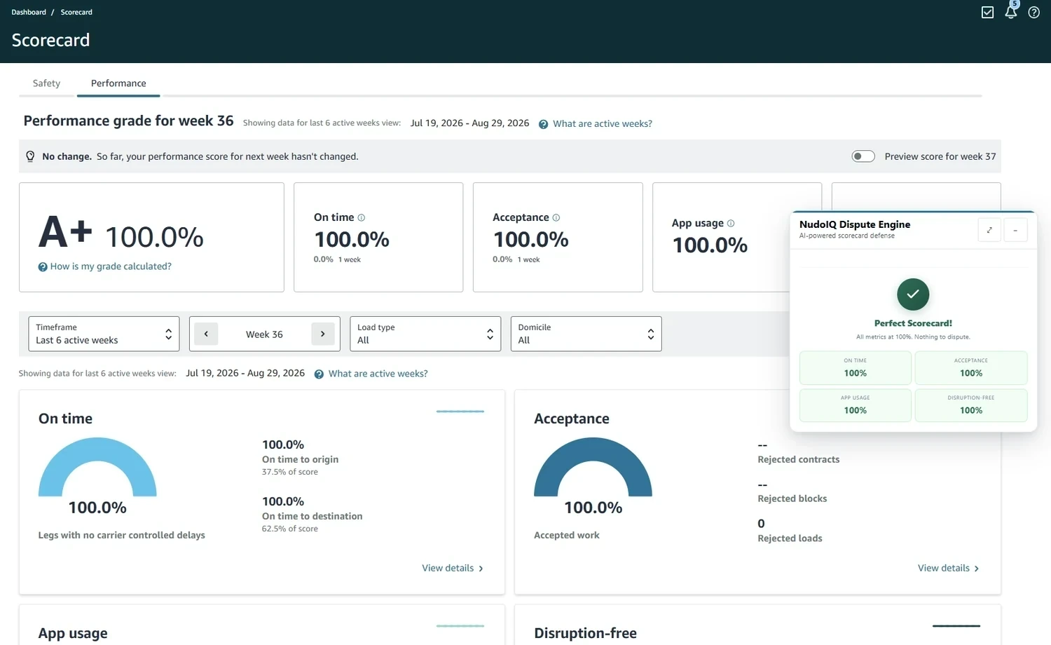Click the 37.5% of score text
Viewport: 1051px width, 645px height.
coord(290,472)
